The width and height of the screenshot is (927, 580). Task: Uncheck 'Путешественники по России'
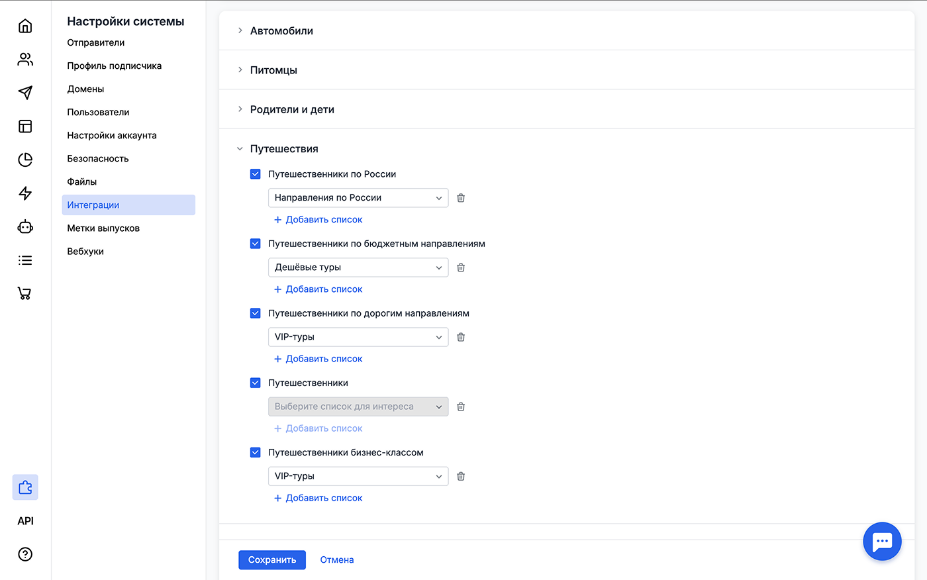(255, 173)
